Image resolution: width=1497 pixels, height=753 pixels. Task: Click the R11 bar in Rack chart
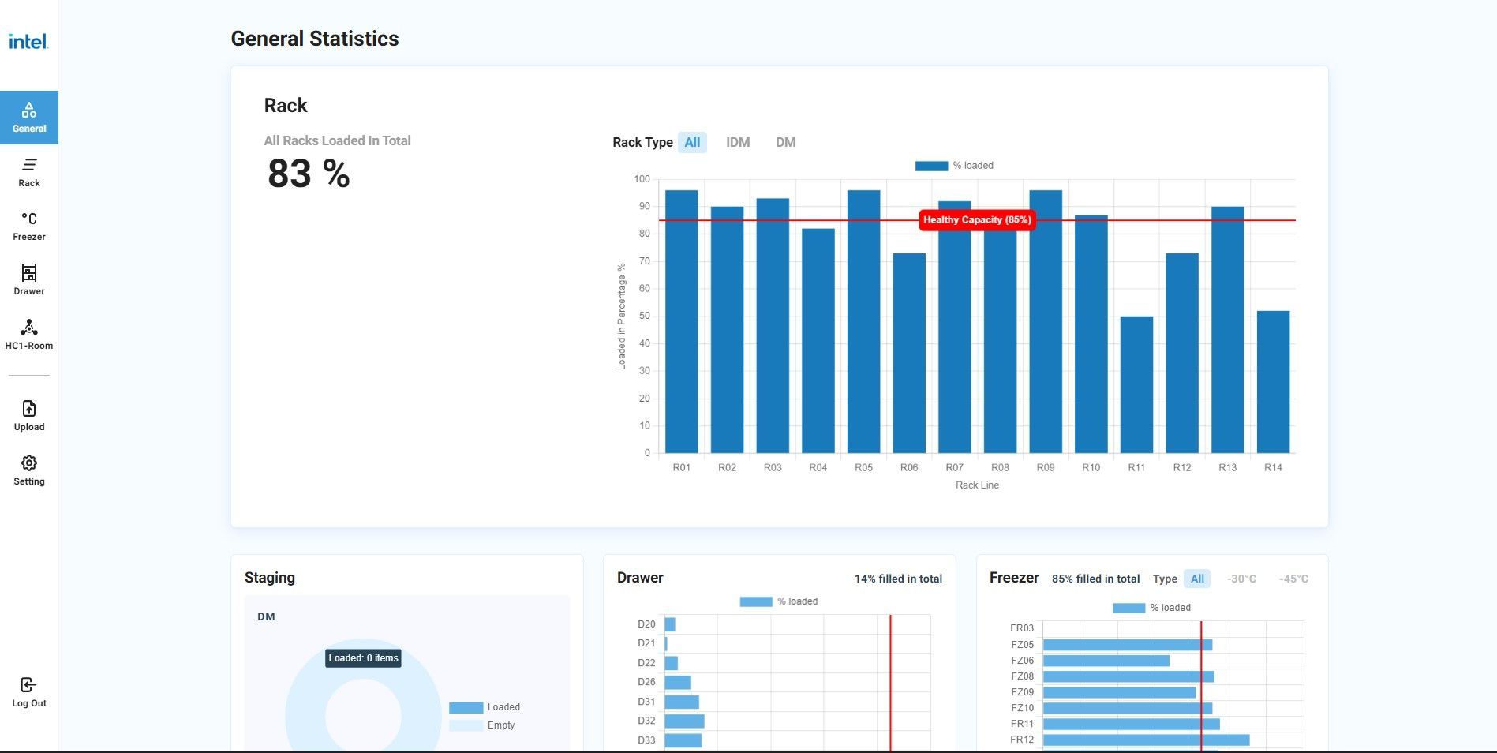tap(1136, 384)
